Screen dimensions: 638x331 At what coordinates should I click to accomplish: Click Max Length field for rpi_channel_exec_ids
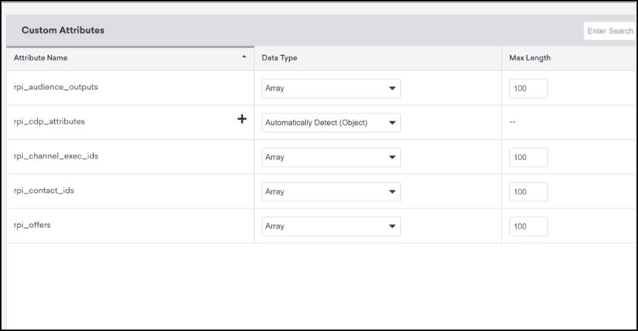pyautogui.click(x=528, y=157)
